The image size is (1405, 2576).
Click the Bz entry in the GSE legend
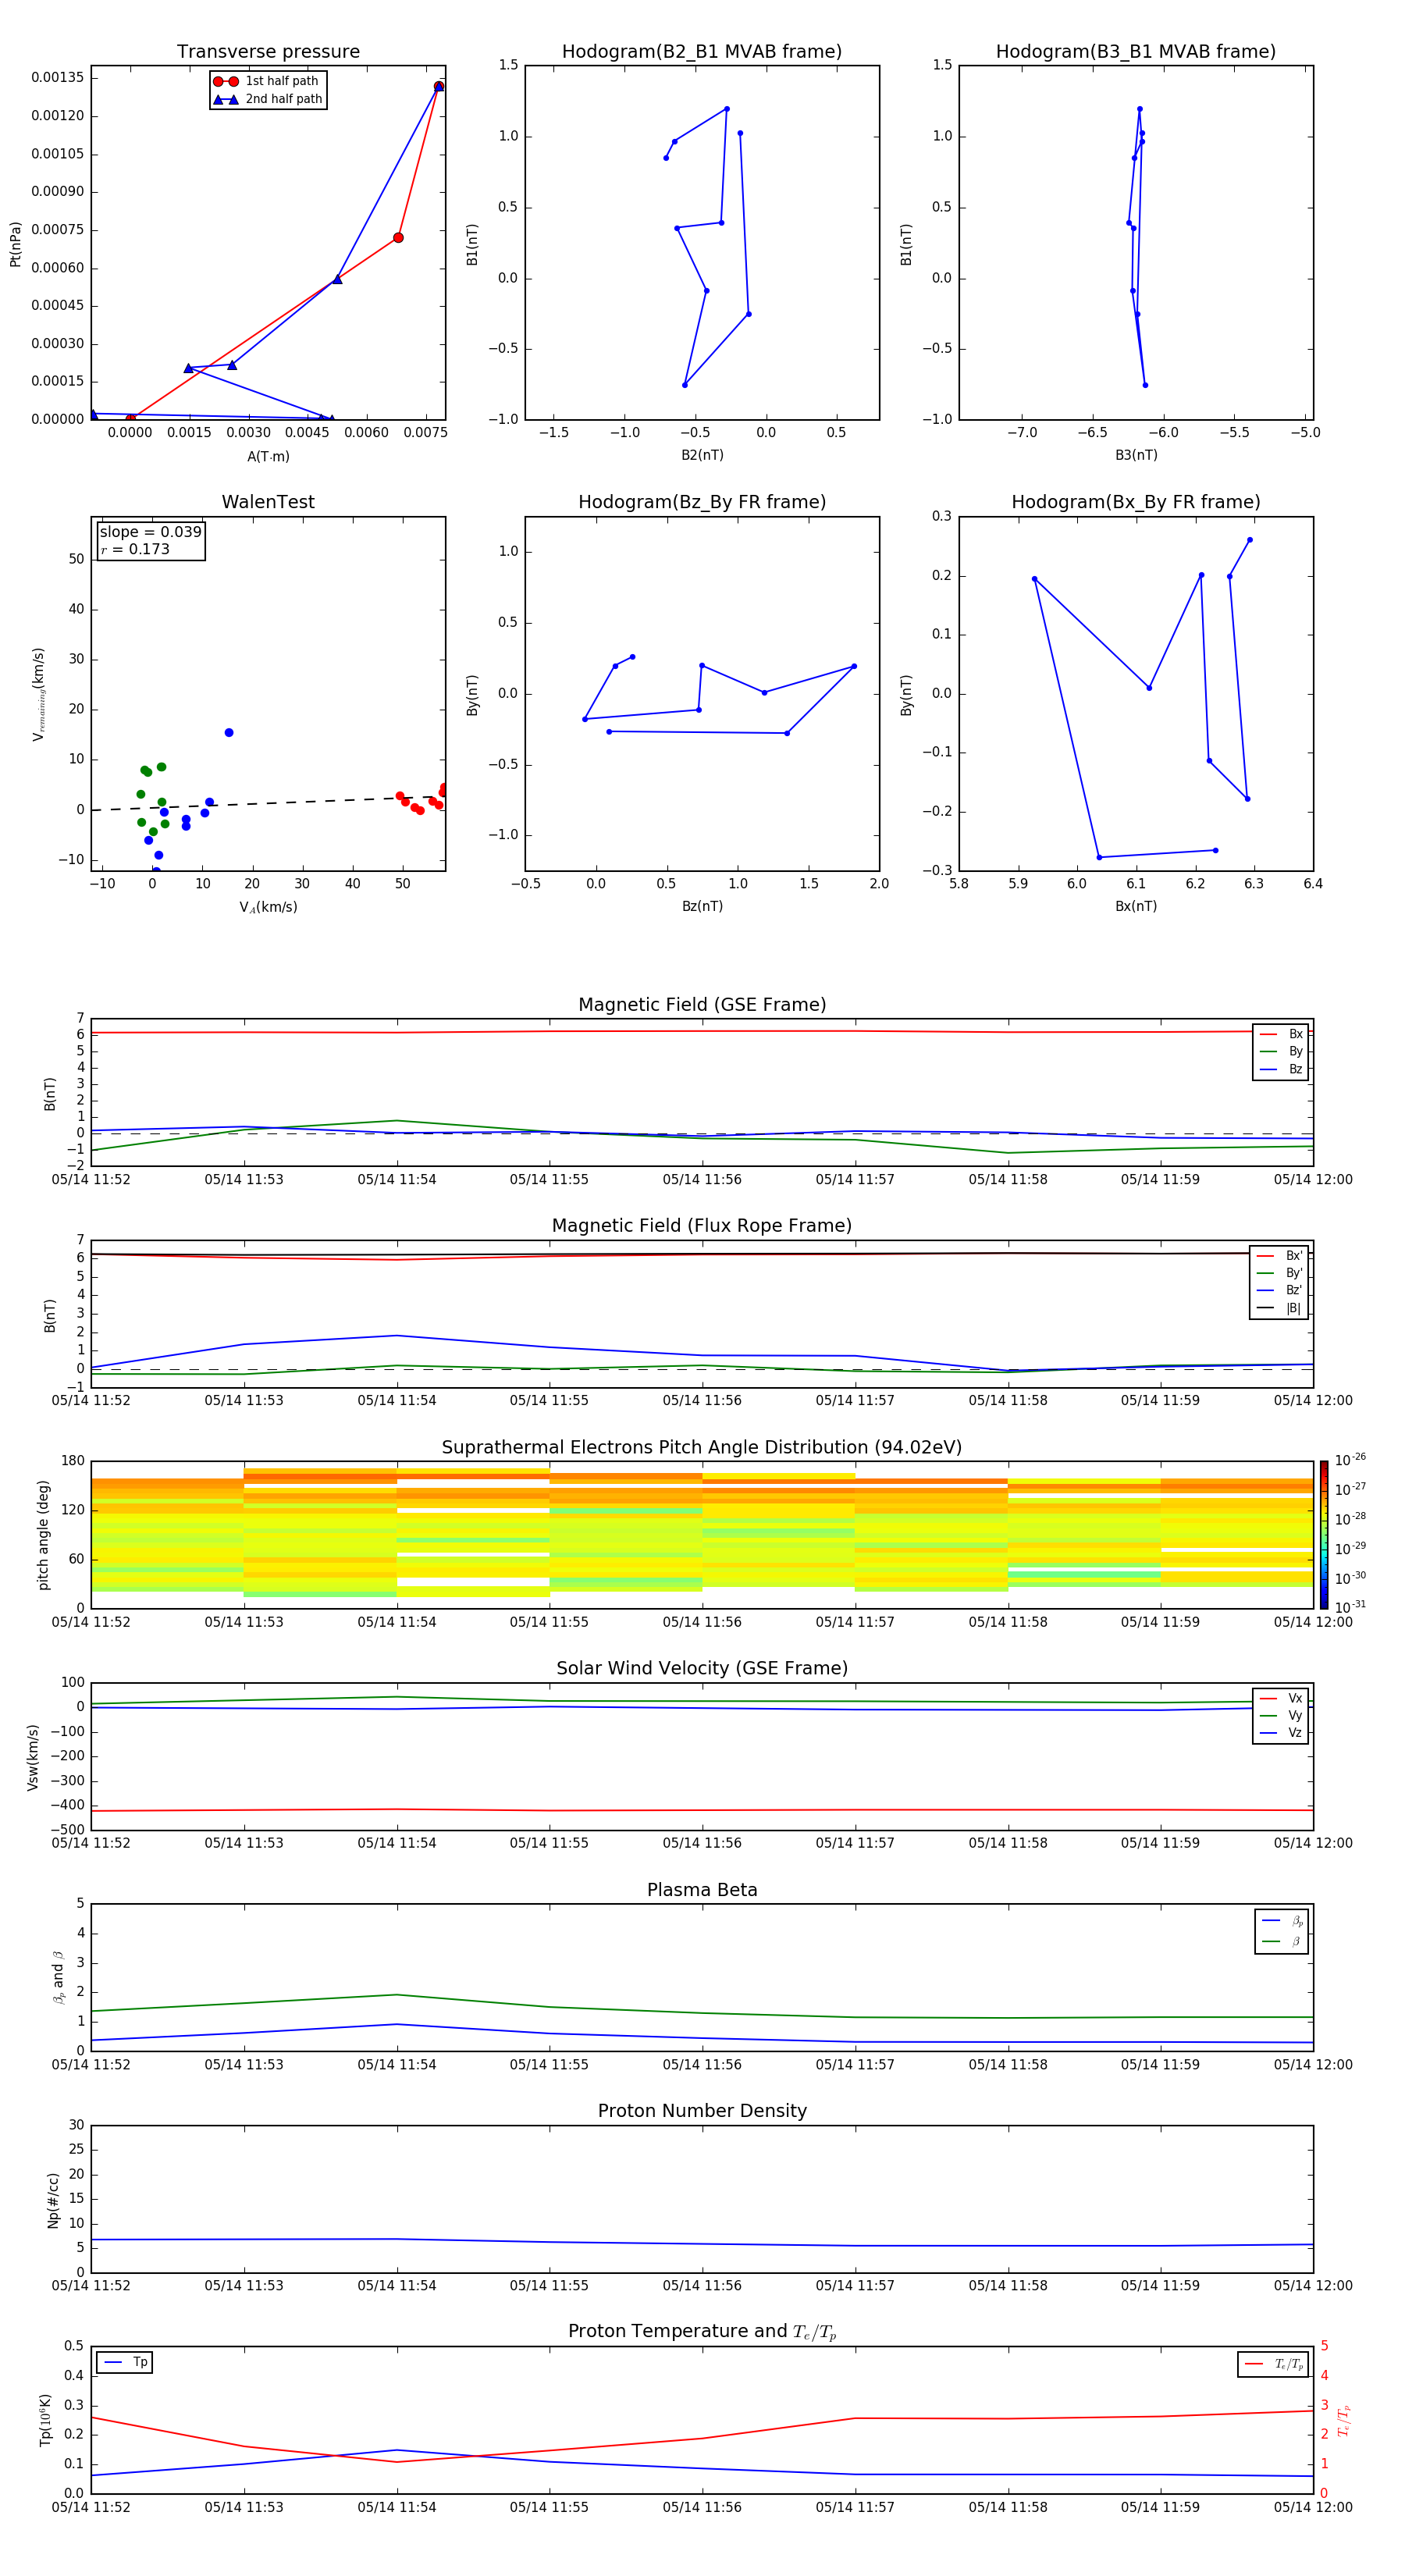pos(1281,1069)
